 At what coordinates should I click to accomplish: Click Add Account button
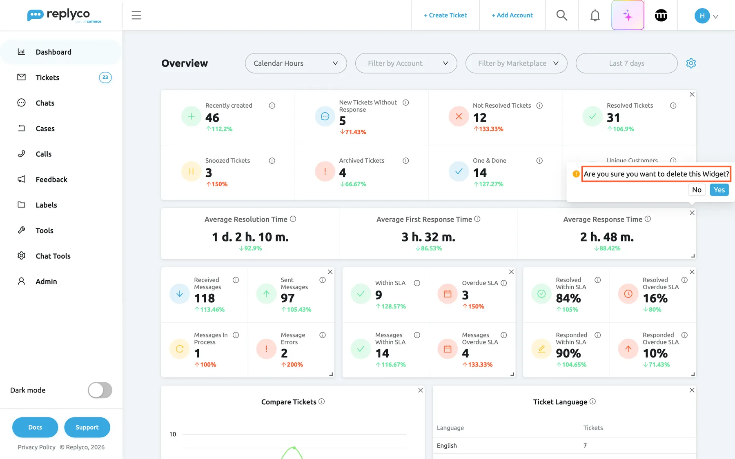(512, 15)
